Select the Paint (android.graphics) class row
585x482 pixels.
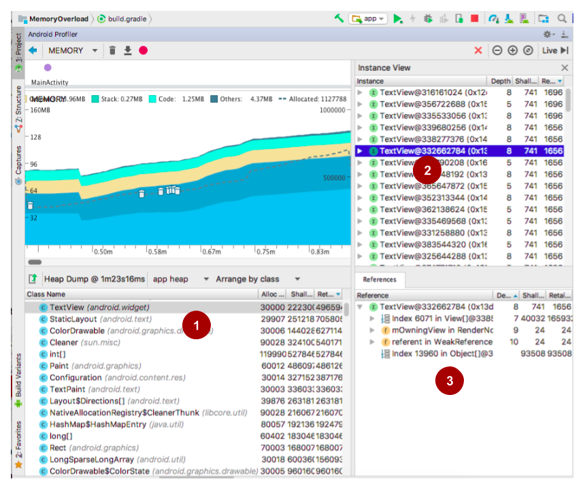click(x=184, y=366)
